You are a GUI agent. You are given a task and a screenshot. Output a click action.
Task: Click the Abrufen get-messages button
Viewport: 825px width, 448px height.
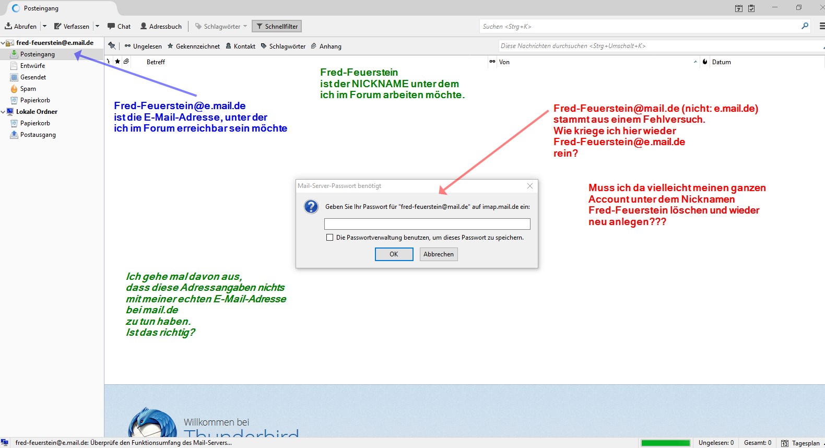[21, 26]
